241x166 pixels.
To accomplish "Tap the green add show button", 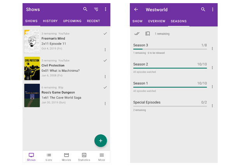I will (x=101, y=141).
